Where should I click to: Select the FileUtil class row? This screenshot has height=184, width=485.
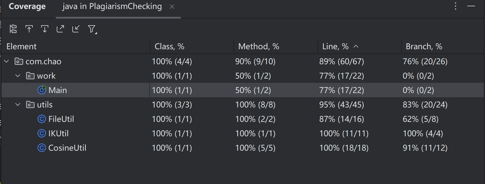[61, 119]
